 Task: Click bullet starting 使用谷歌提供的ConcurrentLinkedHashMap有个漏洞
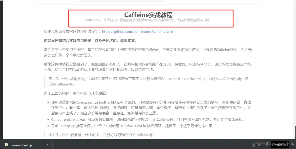151,108
